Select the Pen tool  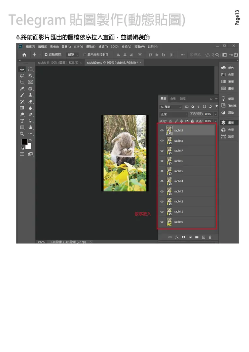pos(31,114)
